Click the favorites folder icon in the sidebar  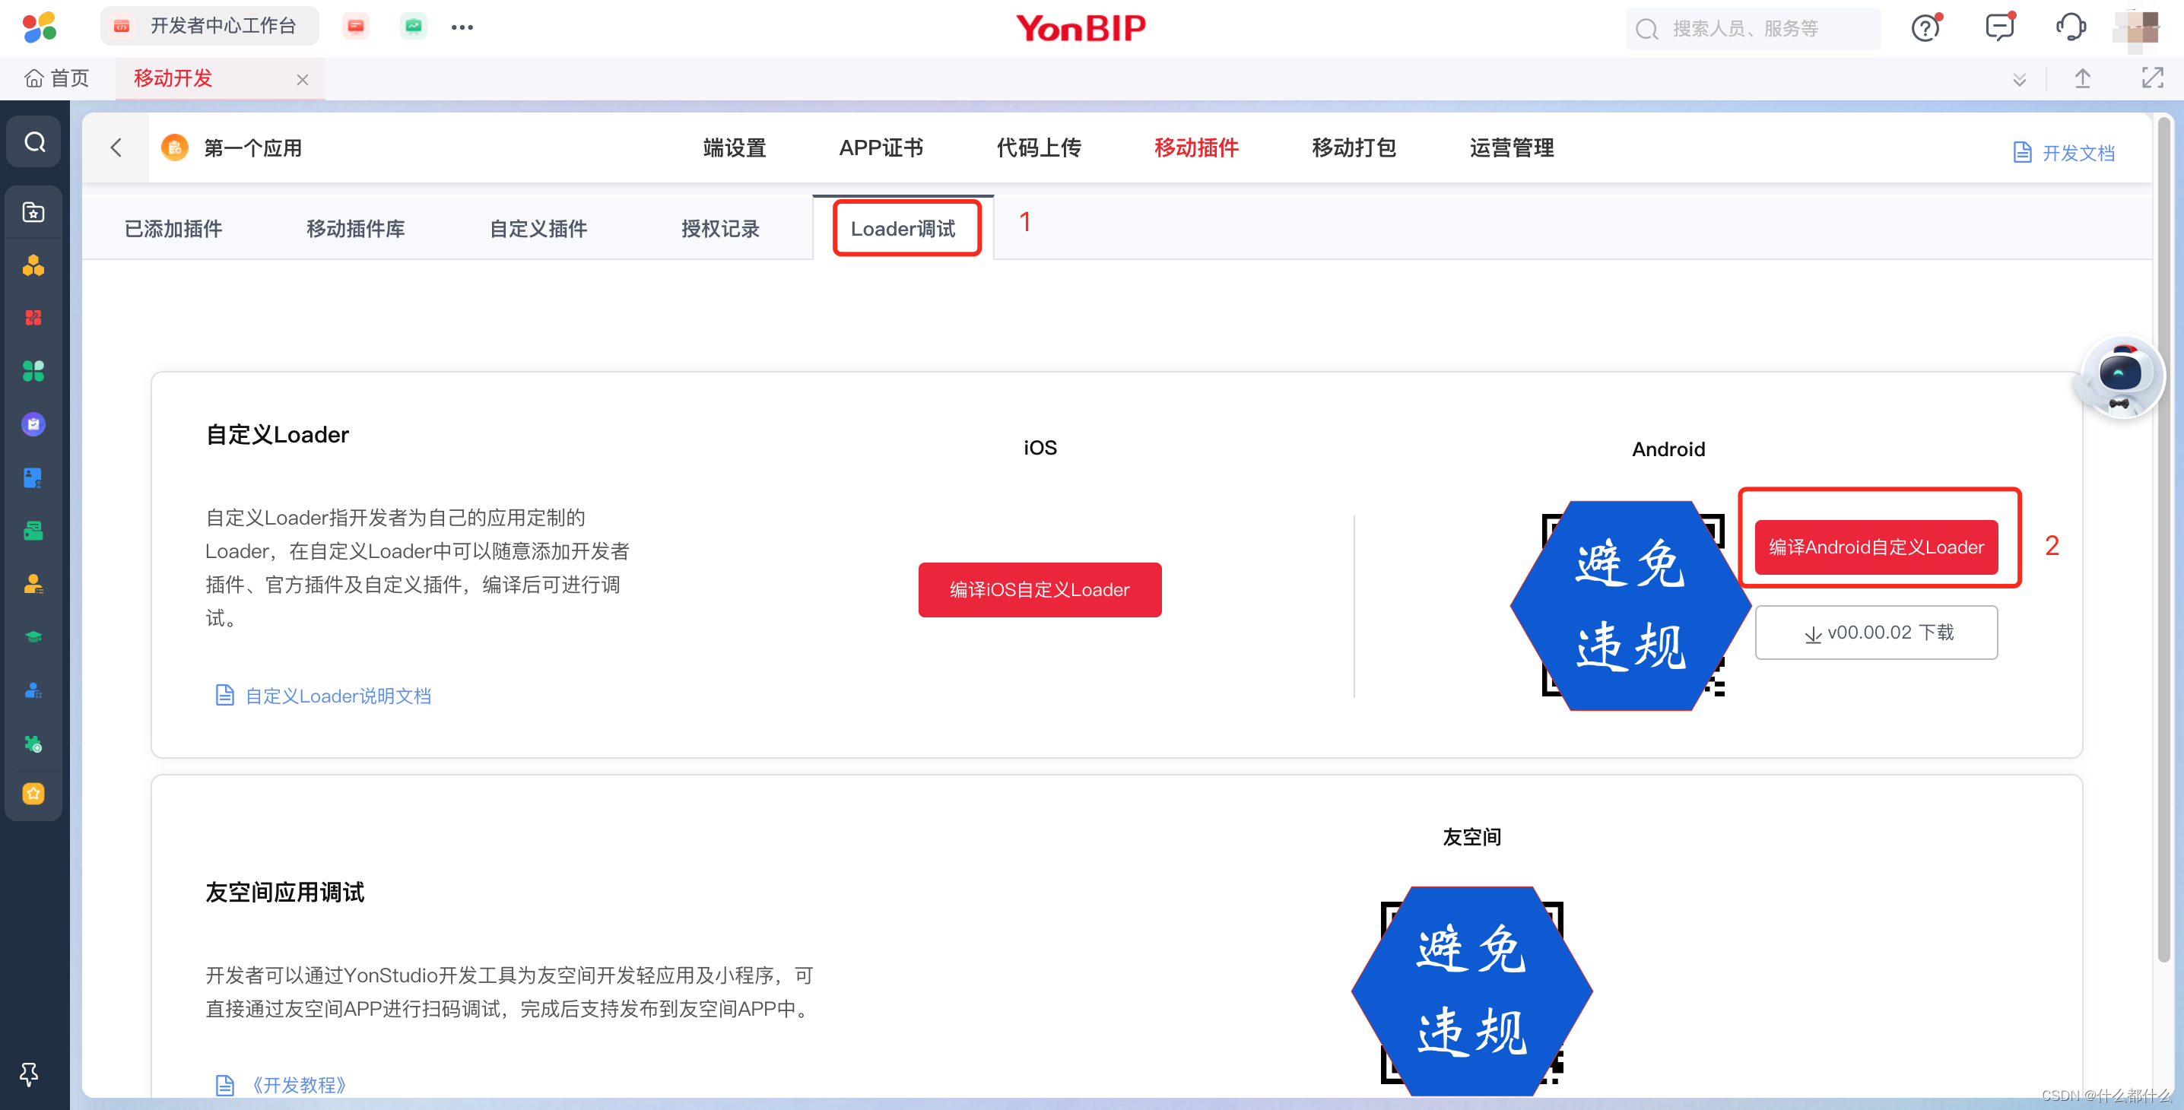coord(33,211)
